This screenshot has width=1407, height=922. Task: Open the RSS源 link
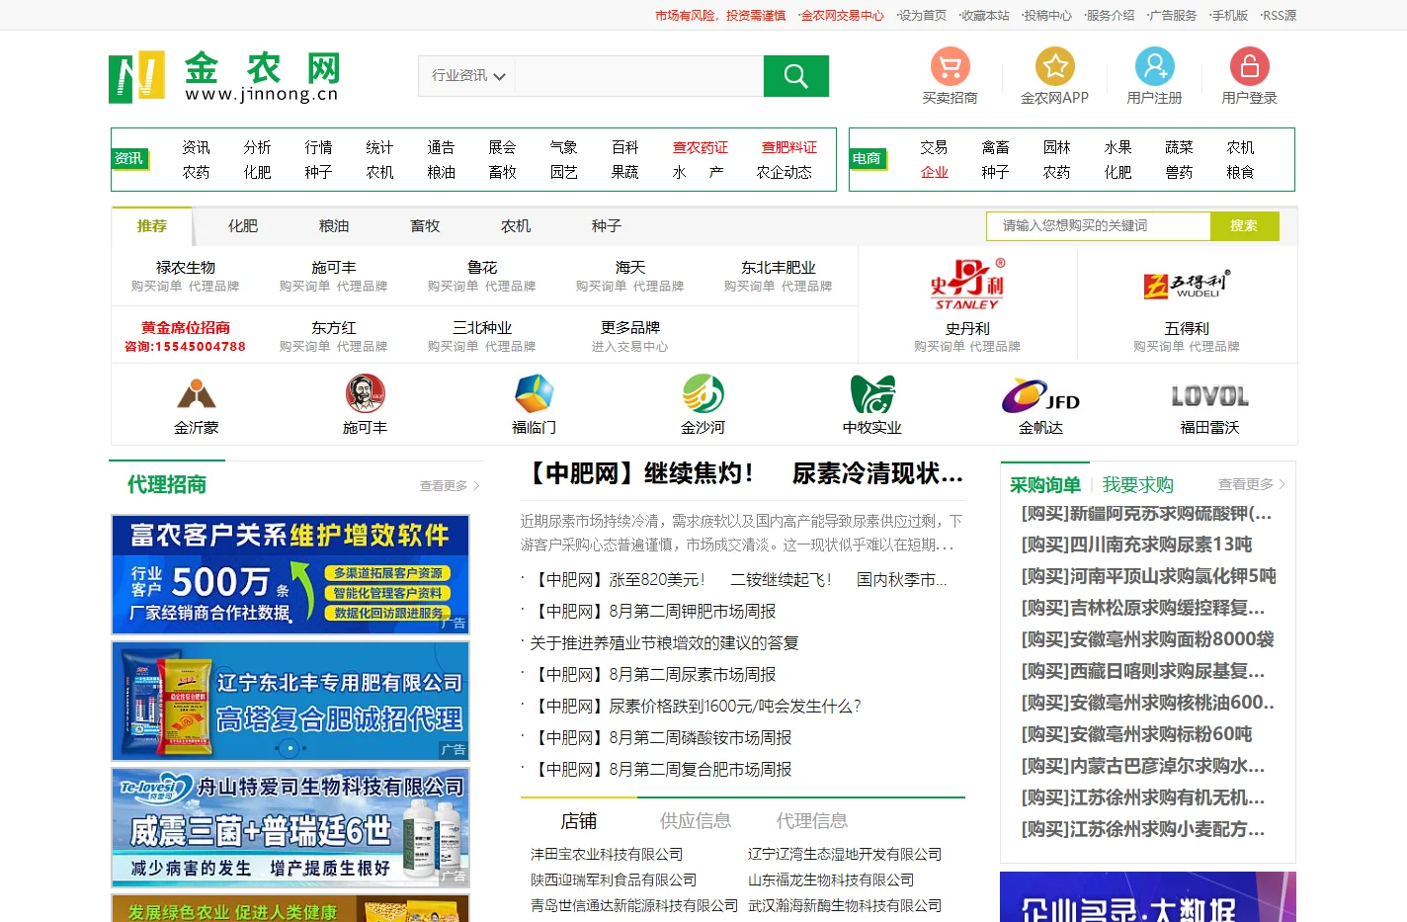coord(1279,16)
